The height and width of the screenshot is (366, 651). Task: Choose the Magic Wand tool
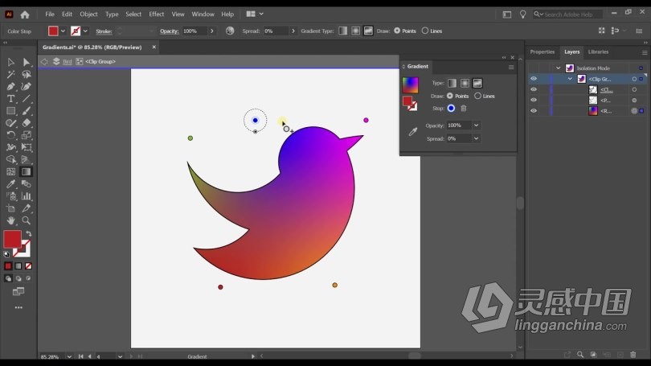(10, 74)
